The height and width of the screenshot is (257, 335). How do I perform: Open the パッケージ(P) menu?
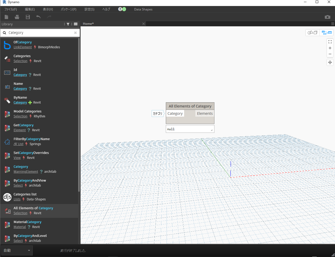(69, 9)
